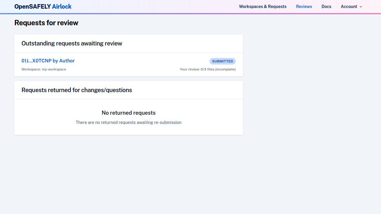Click the Requests for review heading

[x=46, y=23]
